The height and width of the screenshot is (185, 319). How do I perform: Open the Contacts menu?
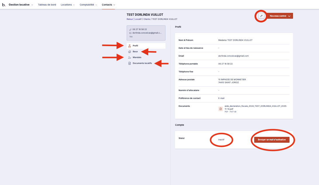coord(108,5)
